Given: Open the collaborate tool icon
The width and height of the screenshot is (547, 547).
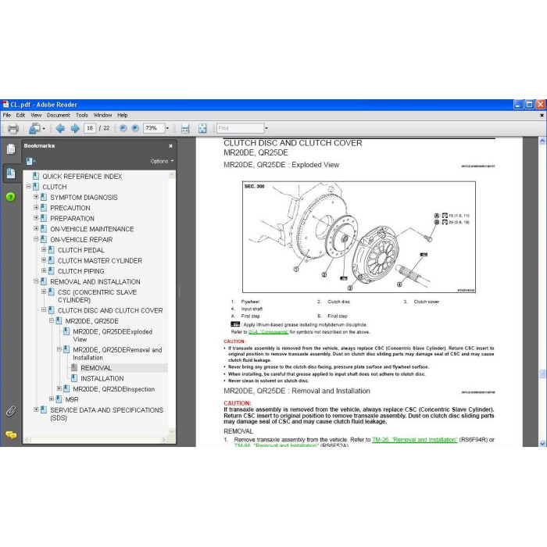Looking at the screenshot, I should pos(34,128).
